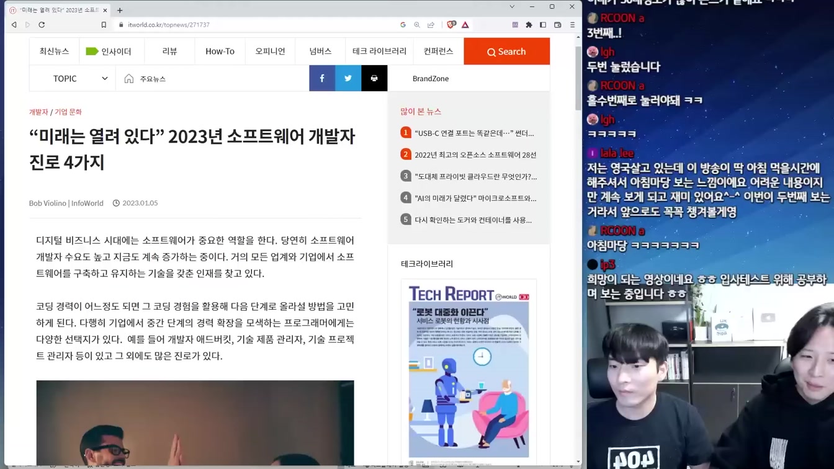Open the 테크 라이브러리 menu item
Screen dimensions: 834x469
coord(379,51)
